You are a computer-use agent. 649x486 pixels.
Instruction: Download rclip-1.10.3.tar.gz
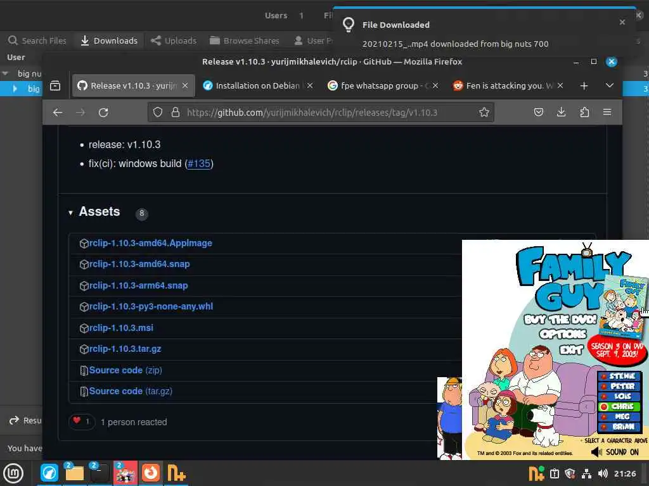[125, 349]
